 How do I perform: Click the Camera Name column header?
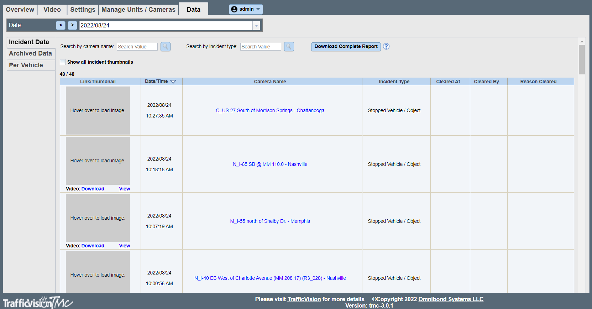point(272,82)
